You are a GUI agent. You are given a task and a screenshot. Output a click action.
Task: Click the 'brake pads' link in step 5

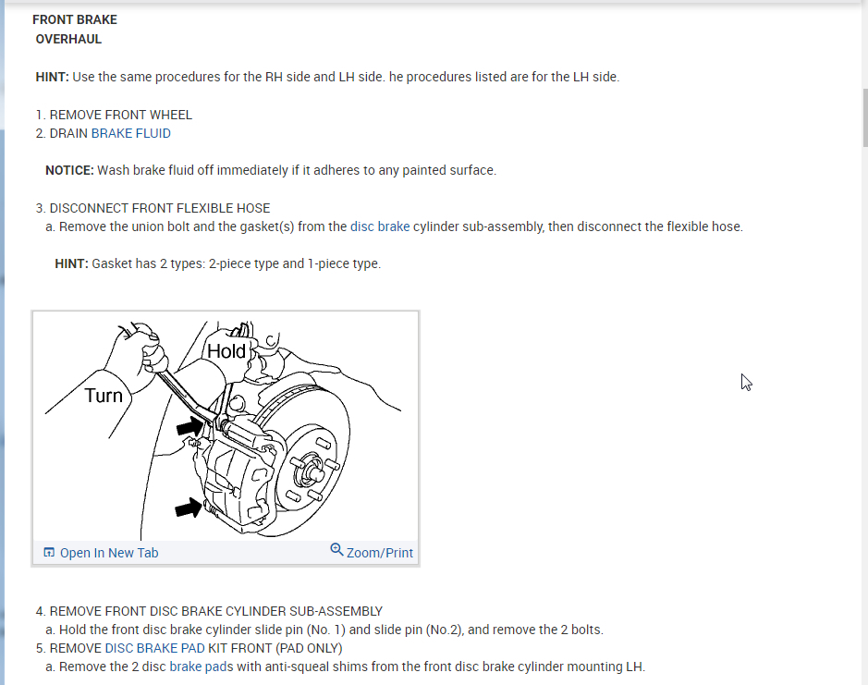(201, 667)
